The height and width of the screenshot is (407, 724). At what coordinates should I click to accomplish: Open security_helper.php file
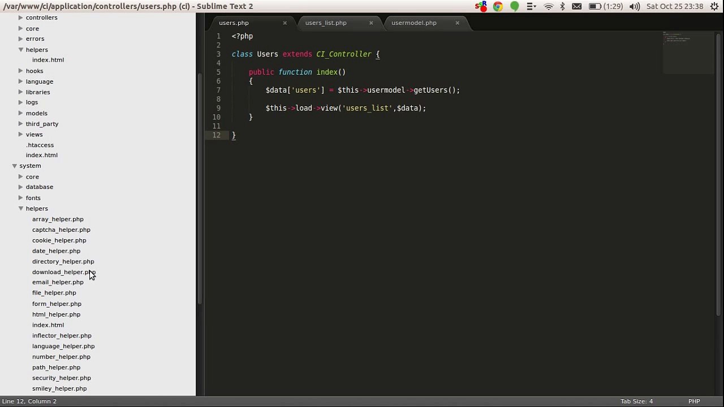(61, 378)
